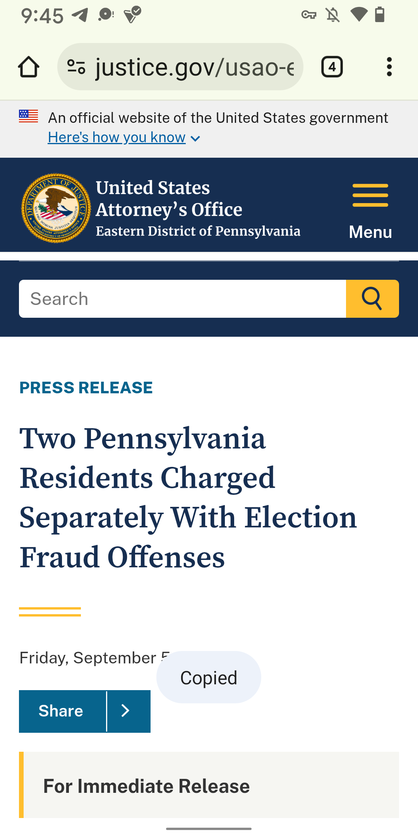Open site information icon in address bar
Image resolution: width=418 pixels, height=837 pixels.
pos(76,67)
